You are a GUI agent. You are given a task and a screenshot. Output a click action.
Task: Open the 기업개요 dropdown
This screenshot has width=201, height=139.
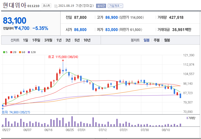(115, 6)
